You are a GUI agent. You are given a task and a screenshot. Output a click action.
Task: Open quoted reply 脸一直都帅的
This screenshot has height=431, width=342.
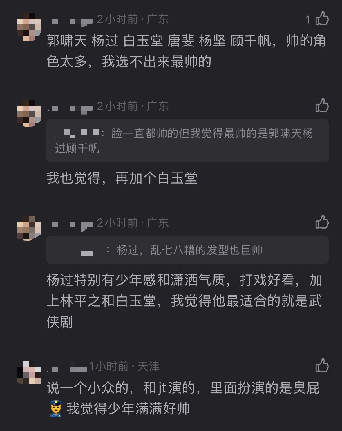pos(187,141)
